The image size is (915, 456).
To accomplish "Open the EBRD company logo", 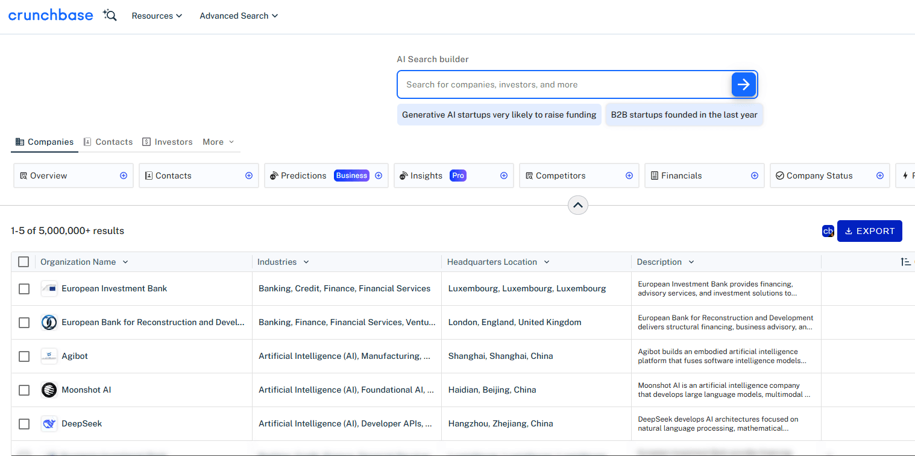I will [x=49, y=323].
